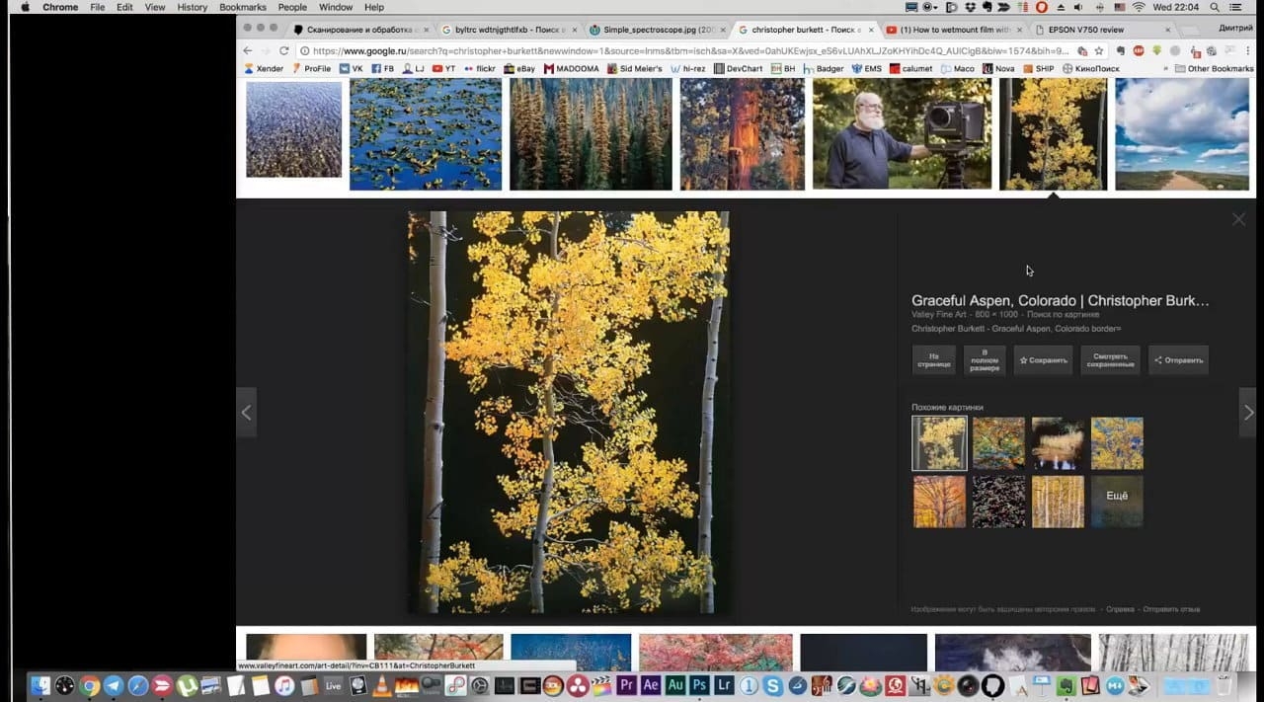Image resolution: width=1264 pixels, height=702 pixels.
Task: Launch Premiere Pro from the Dock
Action: (x=626, y=684)
